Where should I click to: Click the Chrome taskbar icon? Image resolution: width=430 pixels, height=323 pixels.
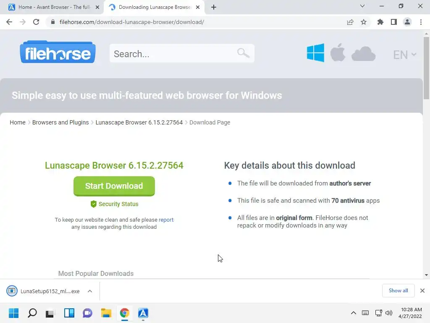(124, 313)
